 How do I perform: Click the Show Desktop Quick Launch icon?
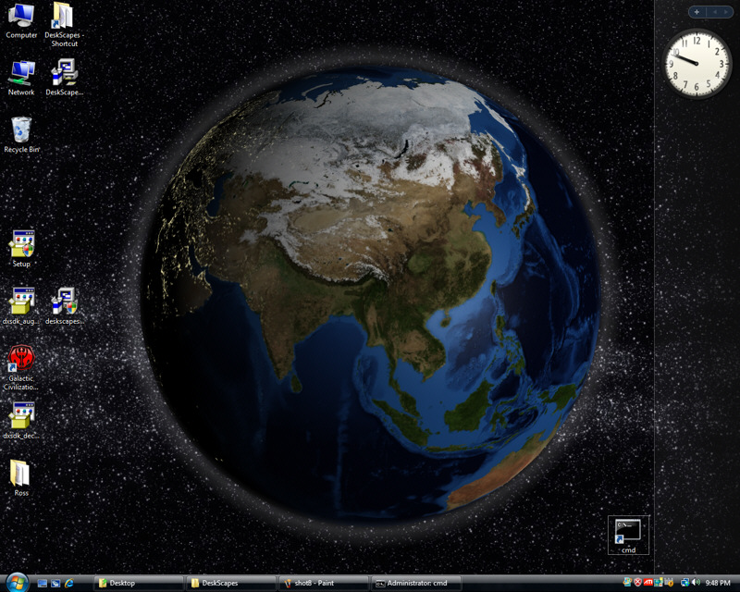tap(42, 583)
